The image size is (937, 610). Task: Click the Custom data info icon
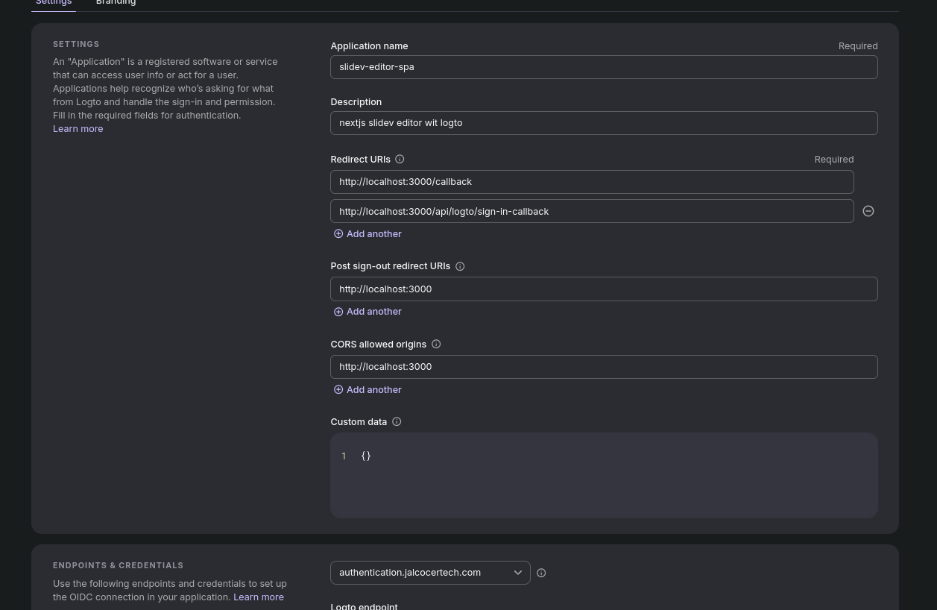pyautogui.click(x=397, y=422)
